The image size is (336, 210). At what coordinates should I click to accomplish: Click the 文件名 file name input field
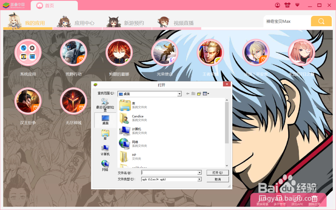169,172
